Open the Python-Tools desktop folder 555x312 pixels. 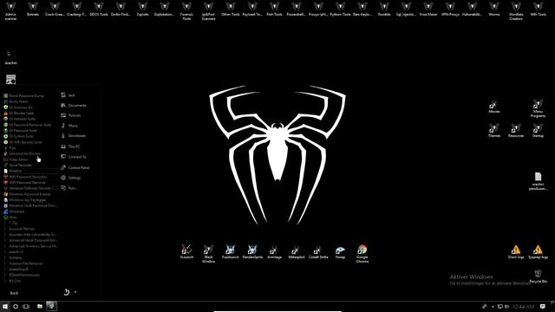340,10
